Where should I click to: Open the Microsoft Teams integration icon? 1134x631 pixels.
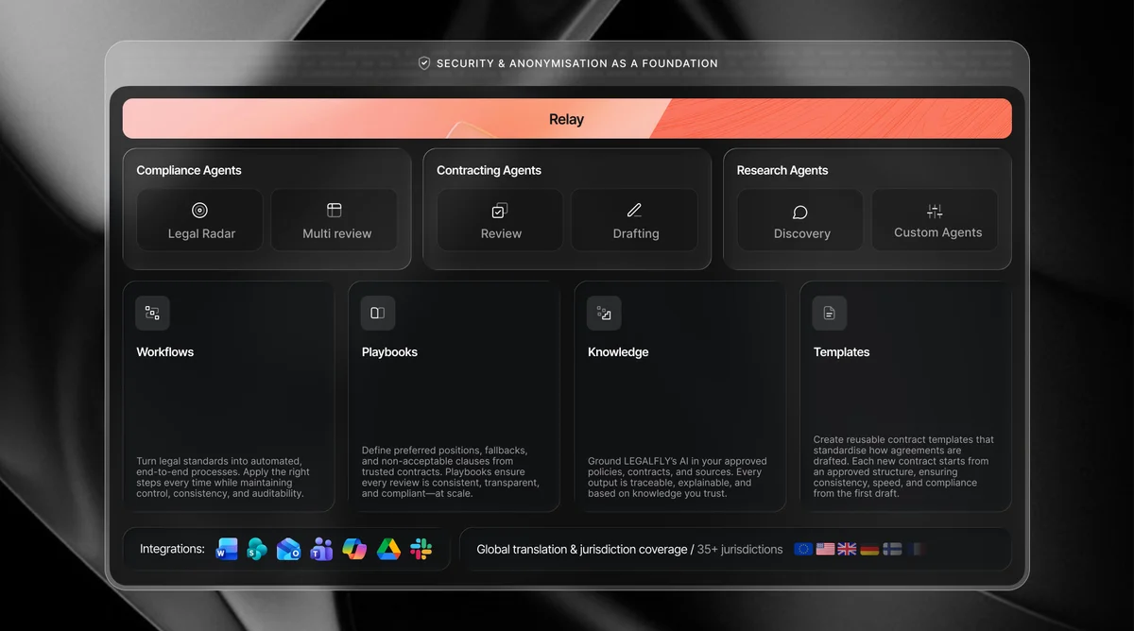(x=321, y=549)
